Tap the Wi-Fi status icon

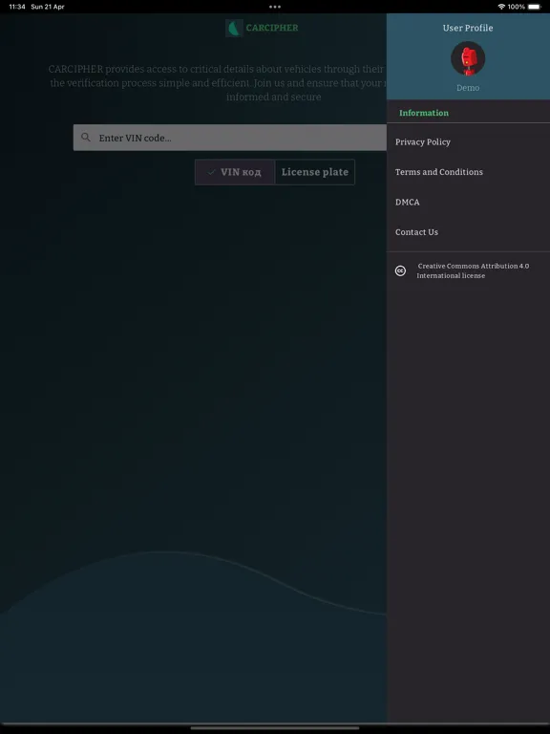coord(501,7)
